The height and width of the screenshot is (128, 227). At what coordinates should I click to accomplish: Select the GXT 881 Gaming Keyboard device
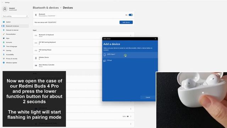pyautogui.click(x=68, y=43)
